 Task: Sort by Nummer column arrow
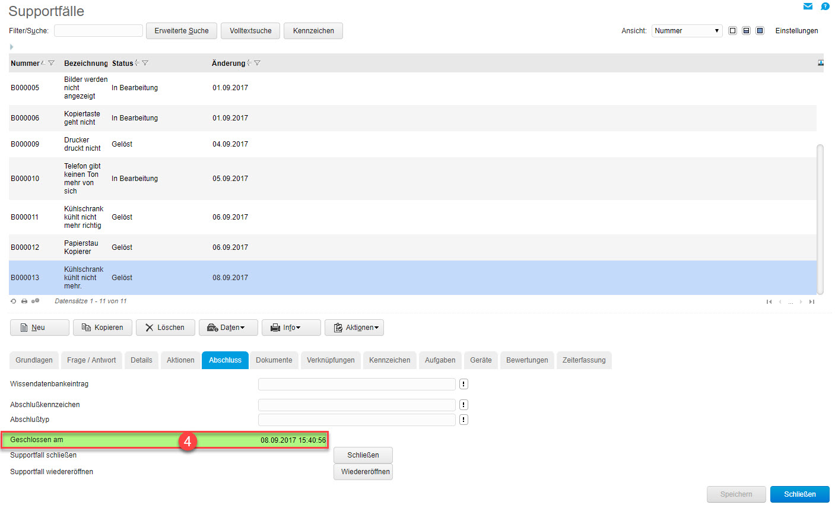[x=43, y=63]
